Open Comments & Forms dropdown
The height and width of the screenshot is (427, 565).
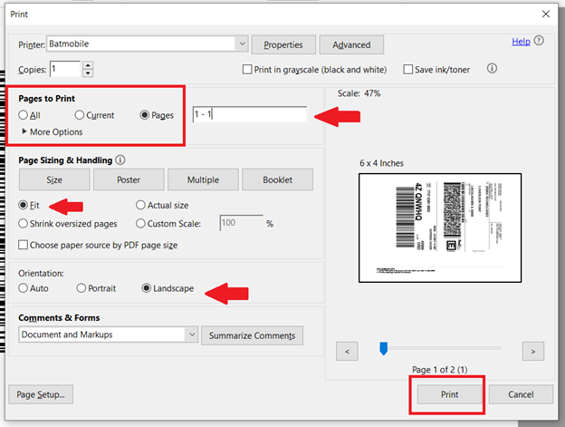coord(191,335)
